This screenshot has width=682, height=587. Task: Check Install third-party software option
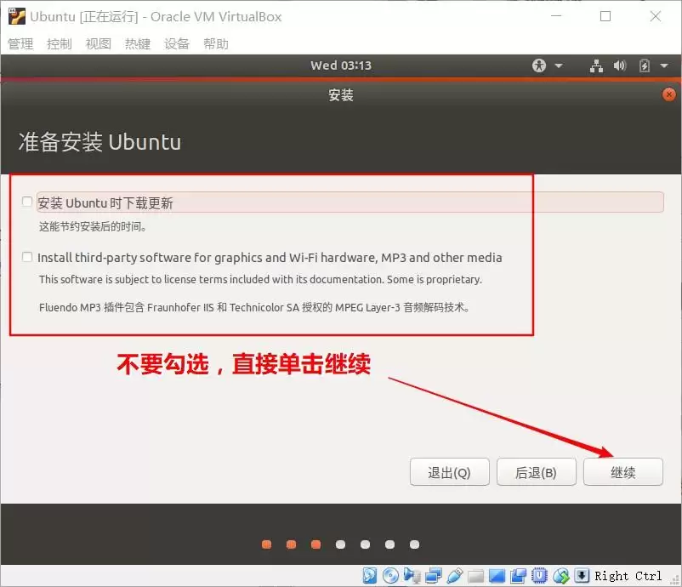[x=26, y=257]
